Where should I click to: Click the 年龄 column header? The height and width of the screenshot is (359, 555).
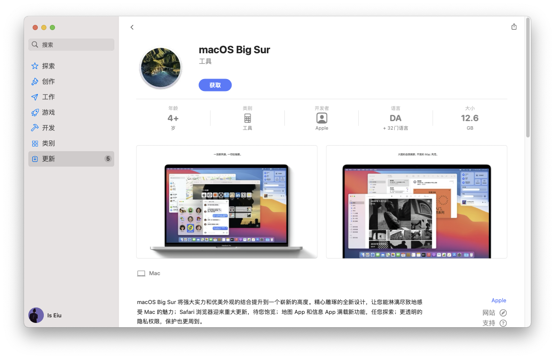[x=173, y=108]
